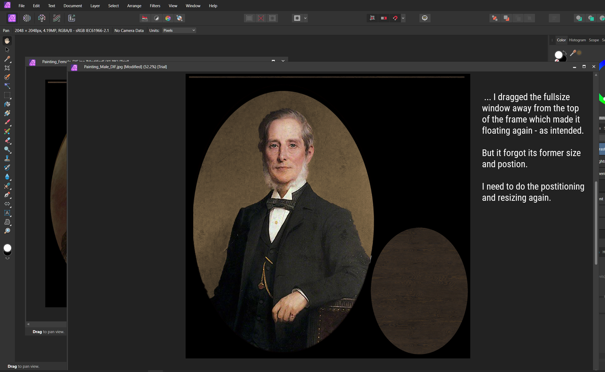Screen dimensions: 605x372
Task: Toggle the Quick Mask button
Action: coord(297,18)
